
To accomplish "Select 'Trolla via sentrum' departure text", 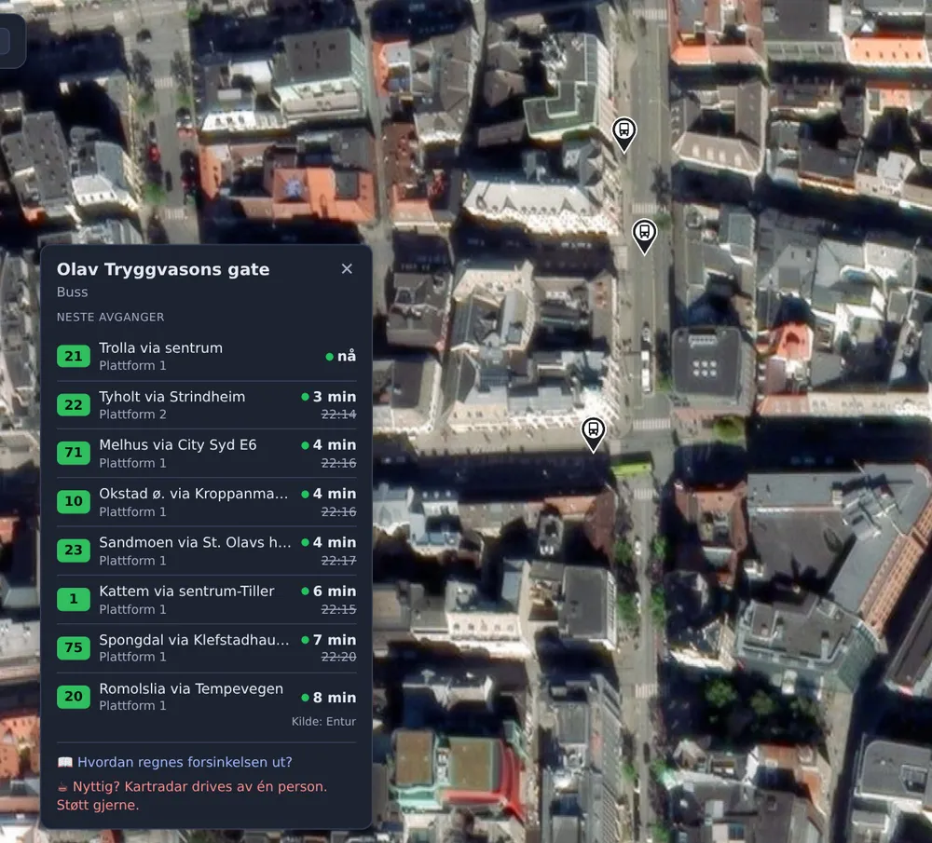I will (160, 348).
